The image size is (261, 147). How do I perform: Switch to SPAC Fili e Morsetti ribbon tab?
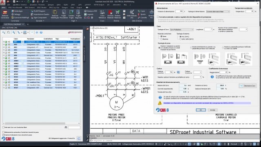[x=15, y=8]
